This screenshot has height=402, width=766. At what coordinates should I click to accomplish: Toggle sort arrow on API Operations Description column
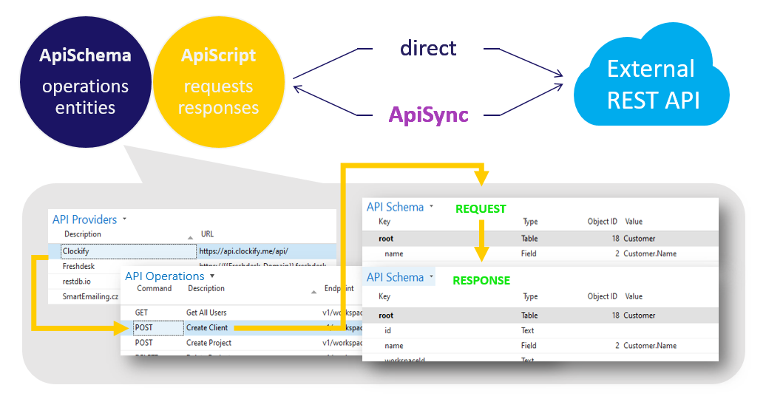[313, 292]
